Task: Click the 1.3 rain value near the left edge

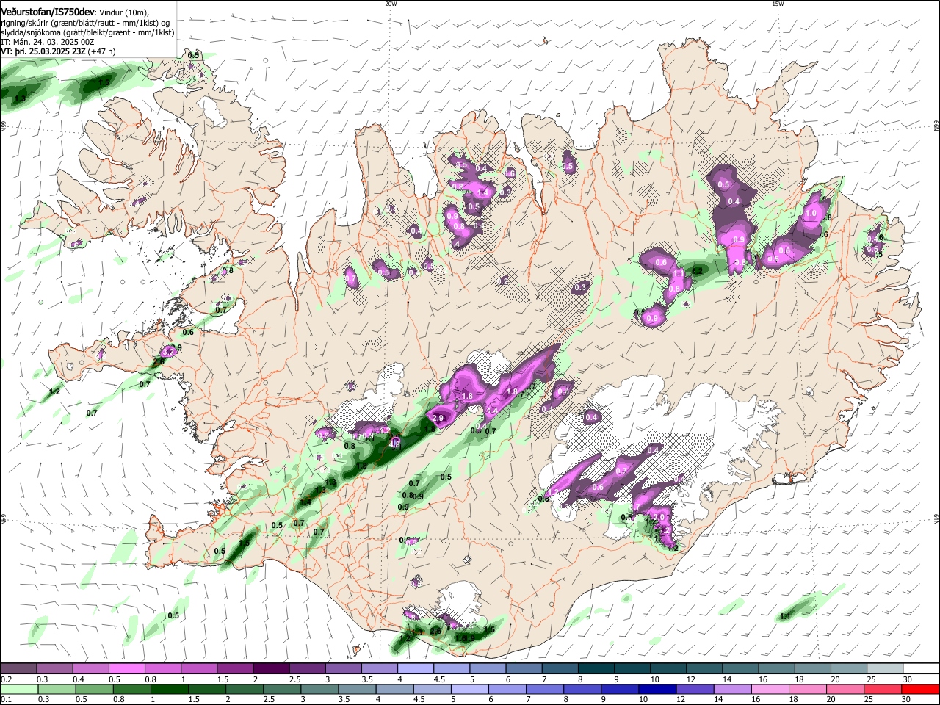Action: tap(20, 98)
